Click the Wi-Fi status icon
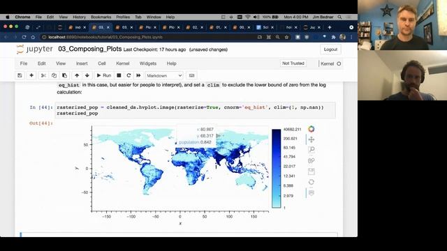447x251 pixels. pos(248,17)
